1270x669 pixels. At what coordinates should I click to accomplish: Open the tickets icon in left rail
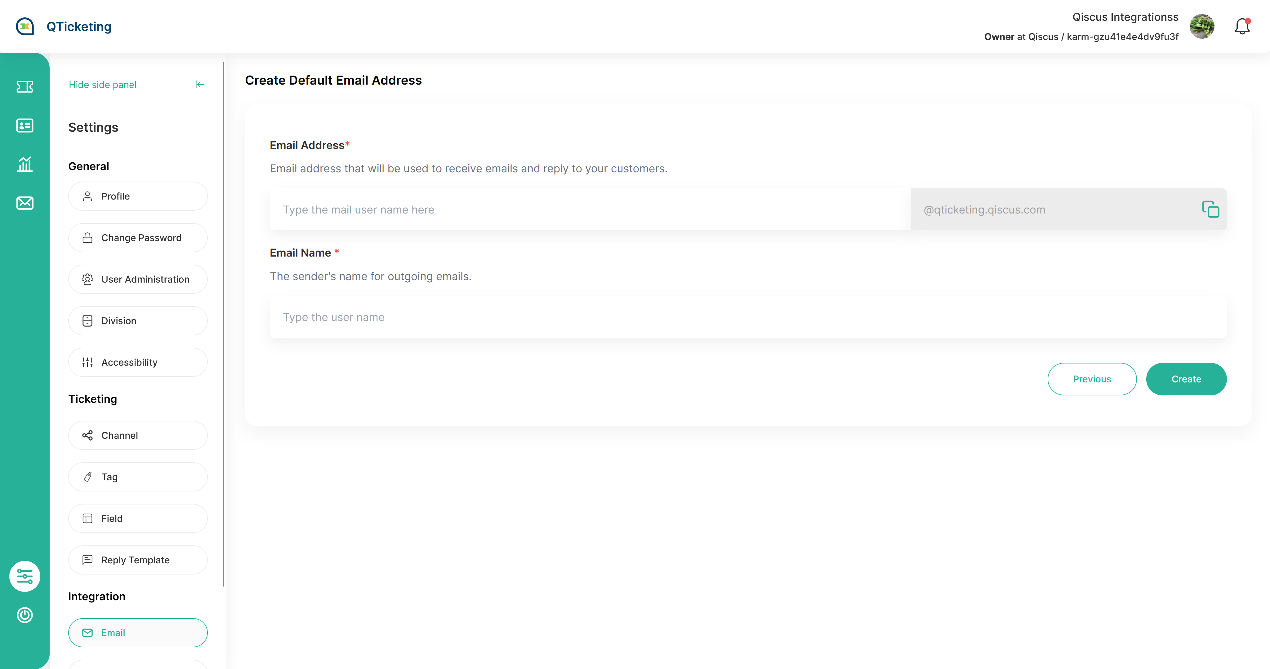pyautogui.click(x=25, y=87)
